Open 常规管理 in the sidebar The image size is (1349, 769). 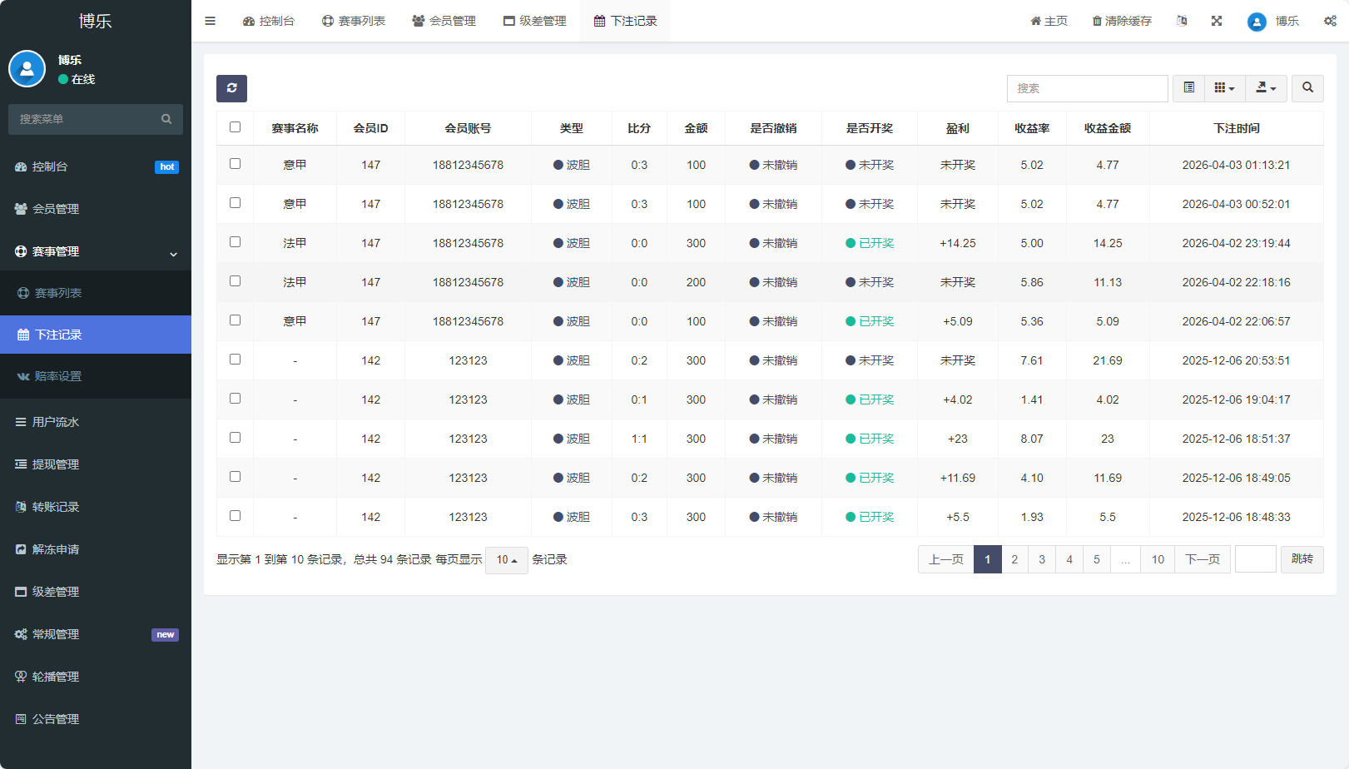point(96,634)
